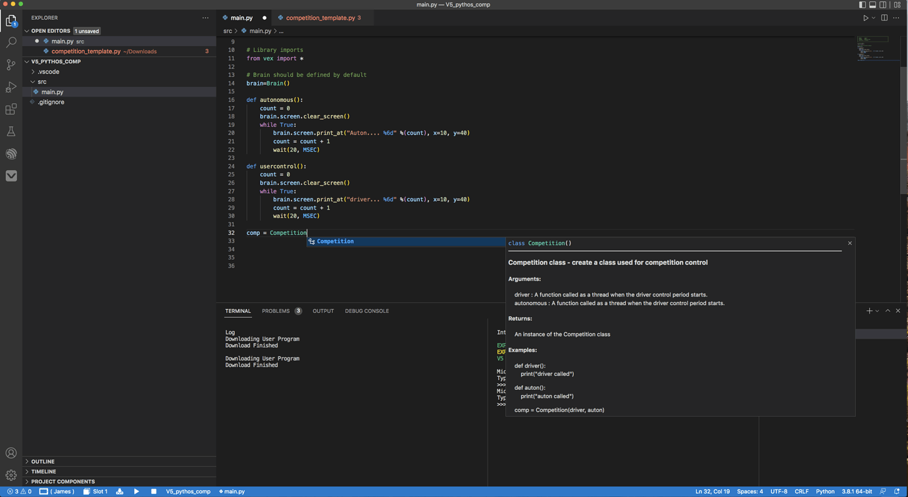The width and height of the screenshot is (908, 497).
Task: Click the play program icon in status bar
Action: 137,492
